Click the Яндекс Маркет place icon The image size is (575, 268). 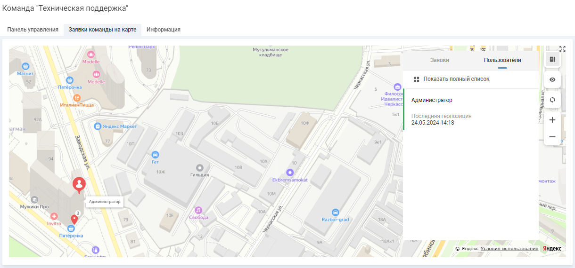(x=98, y=126)
